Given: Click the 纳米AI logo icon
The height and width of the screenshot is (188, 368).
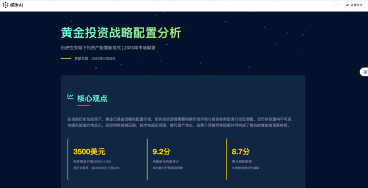Looking at the screenshot, I should pos(5,5).
